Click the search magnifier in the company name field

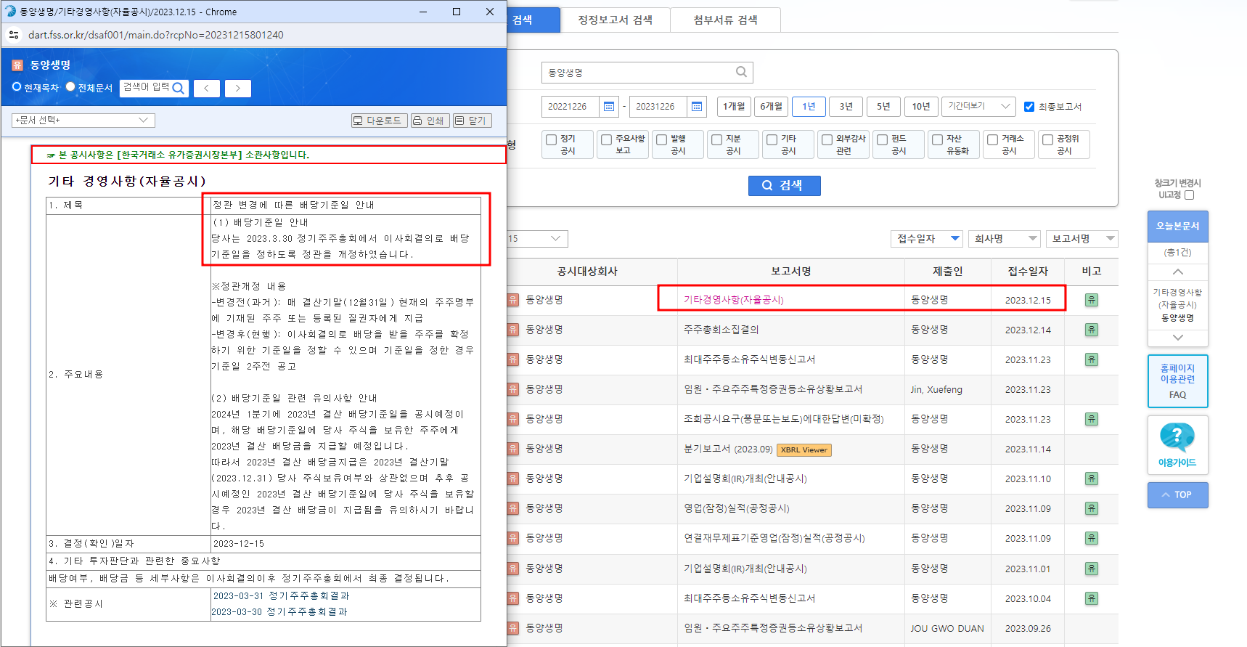(x=741, y=72)
